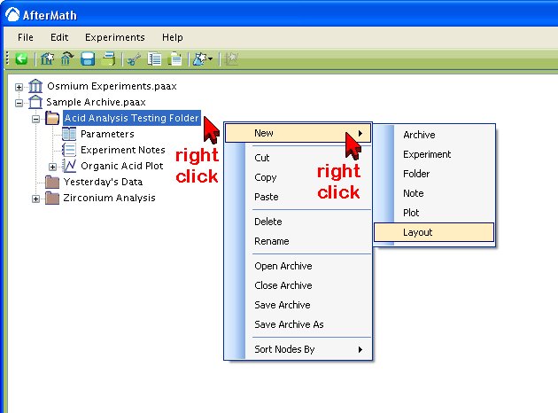Open the Edit menu
Screen dimensions: 558x413
[x=59, y=37]
